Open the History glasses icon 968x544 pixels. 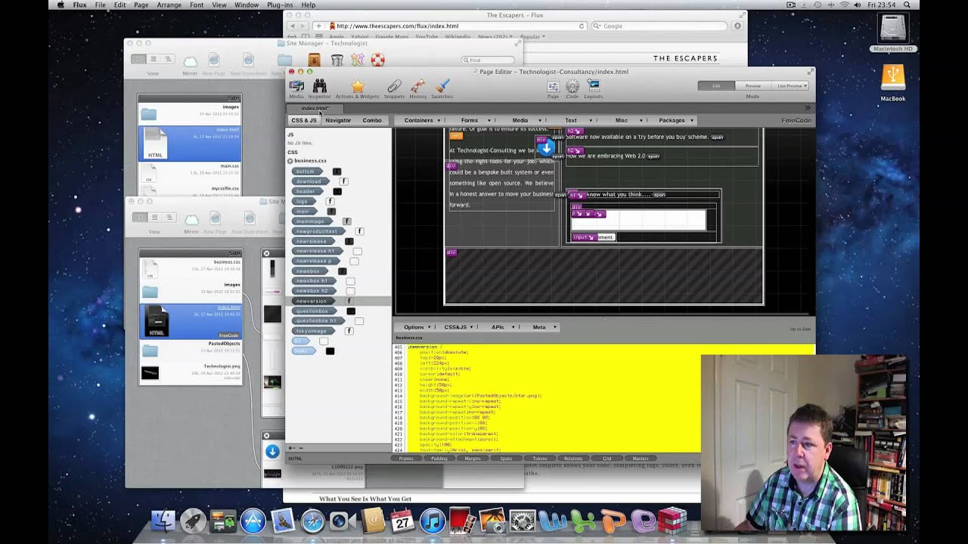[x=418, y=86]
